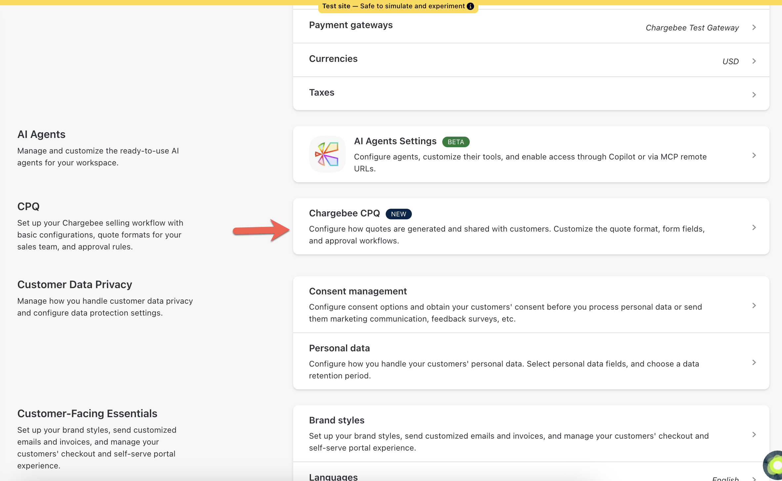Go to Personal data configuration
Viewport: 782px width, 481px height.
pyautogui.click(x=339, y=348)
